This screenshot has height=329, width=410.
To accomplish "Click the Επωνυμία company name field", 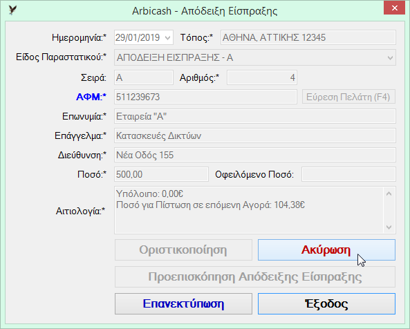I will pyautogui.click(x=255, y=116).
